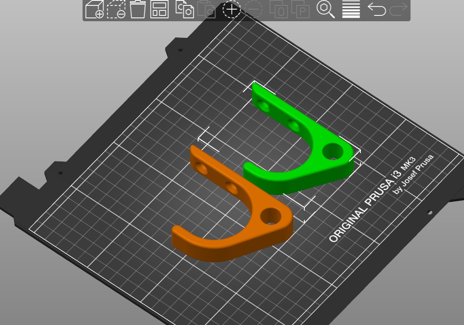Click the Split to parts icon
The width and height of the screenshot is (464, 325).
300,9
